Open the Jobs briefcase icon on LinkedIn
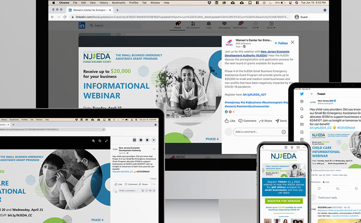This screenshot has width=361, height=223. (x=209, y=25)
